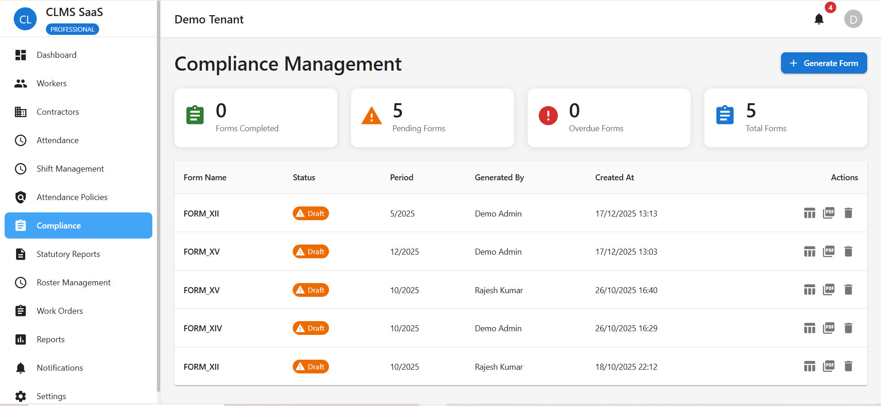Select Work Orders in sidebar

(60, 311)
